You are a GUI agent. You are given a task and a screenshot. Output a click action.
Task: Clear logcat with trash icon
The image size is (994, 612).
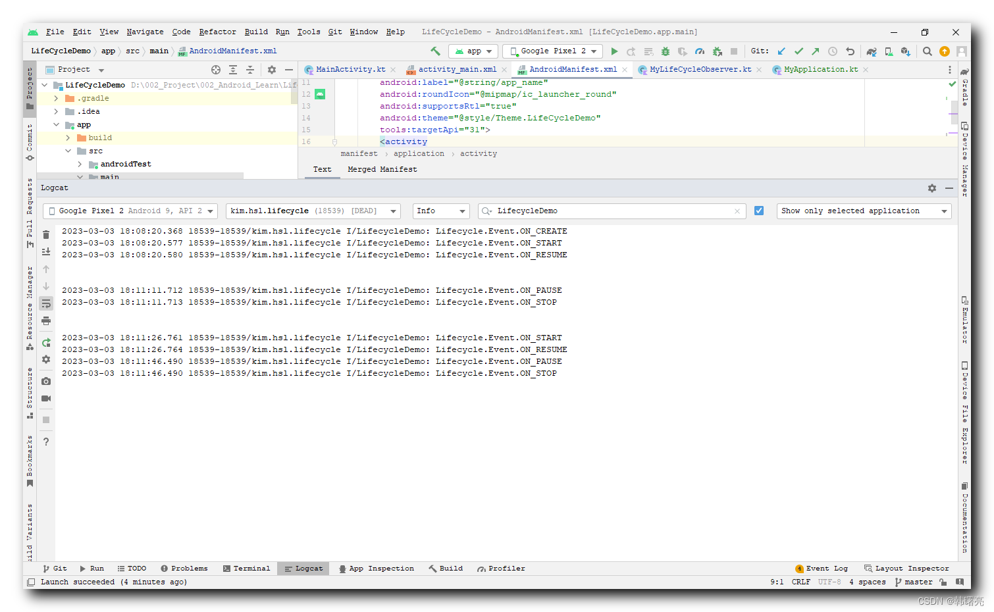(x=46, y=234)
